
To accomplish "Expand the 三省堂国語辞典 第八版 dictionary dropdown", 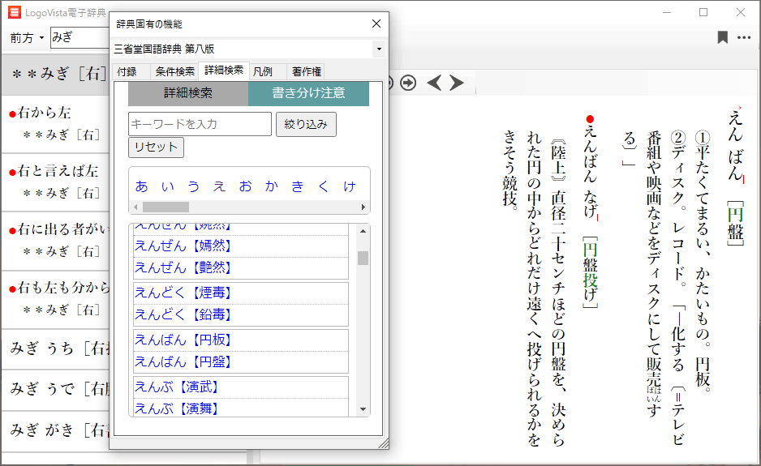I will [378, 49].
